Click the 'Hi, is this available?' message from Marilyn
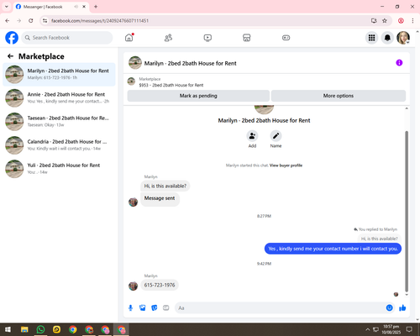 pyautogui.click(x=165, y=186)
